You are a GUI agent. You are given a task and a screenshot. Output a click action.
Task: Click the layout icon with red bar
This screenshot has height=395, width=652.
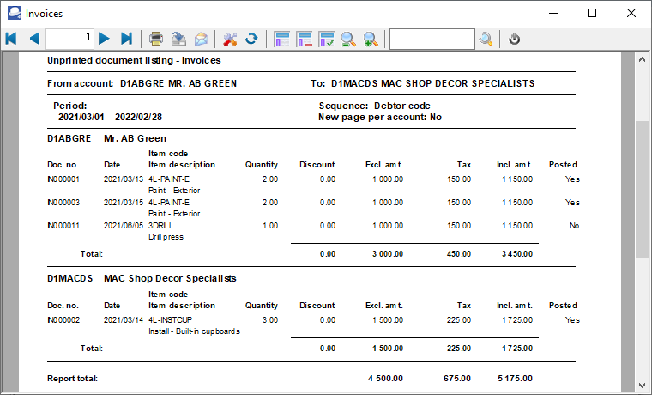[305, 39]
